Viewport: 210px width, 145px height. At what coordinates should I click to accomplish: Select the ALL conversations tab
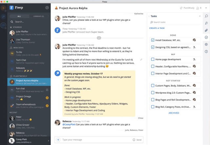tap(19, 16)
